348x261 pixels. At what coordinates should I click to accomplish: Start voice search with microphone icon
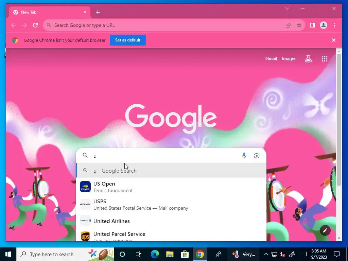tap(244, 156)
